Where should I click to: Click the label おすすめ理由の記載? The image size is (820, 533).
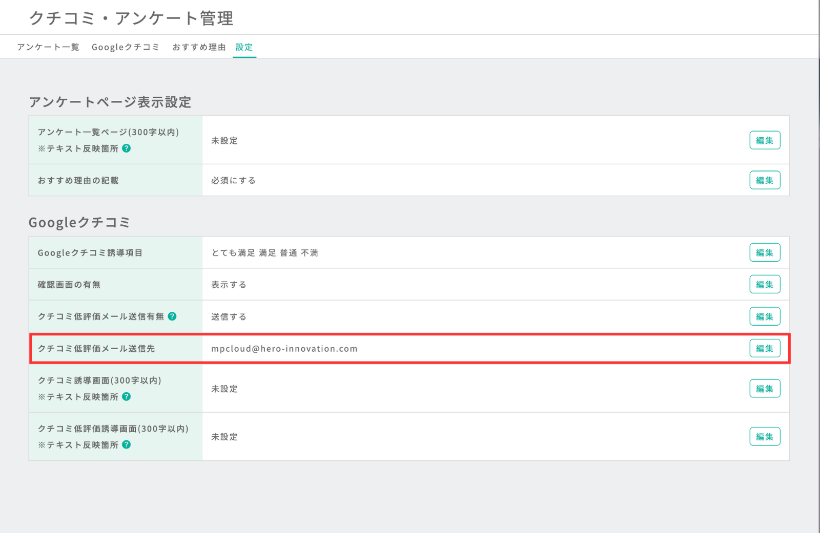click(x=78, y=180)
